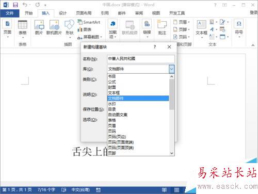Click the 联机视频 (Online Video) icon
The height and width of the screenshot is (194, 258).
(130, 27)
